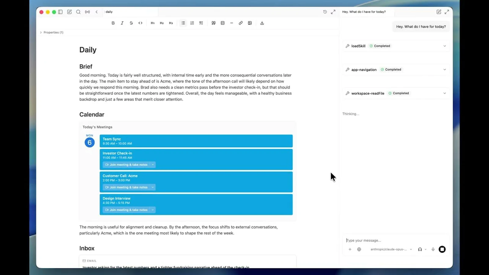Toggle the numbered list formatting
Screen dimensions: 489x275
click(x=192, y=23)
